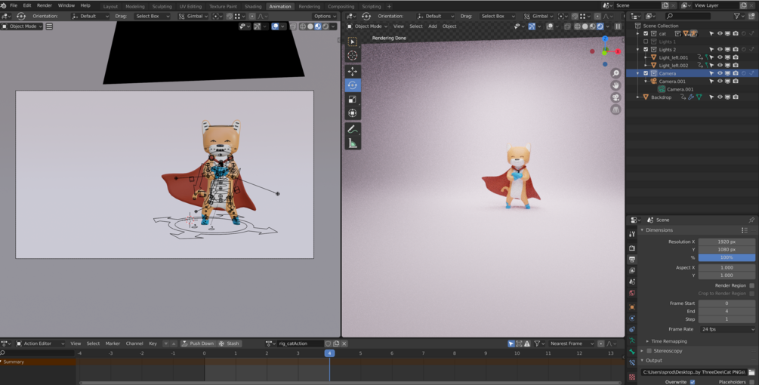Image resolution: width=759 pixels, height=385 pixels.
Task: Open Add menu in right viewport header
Action: [x=432, y=26]
